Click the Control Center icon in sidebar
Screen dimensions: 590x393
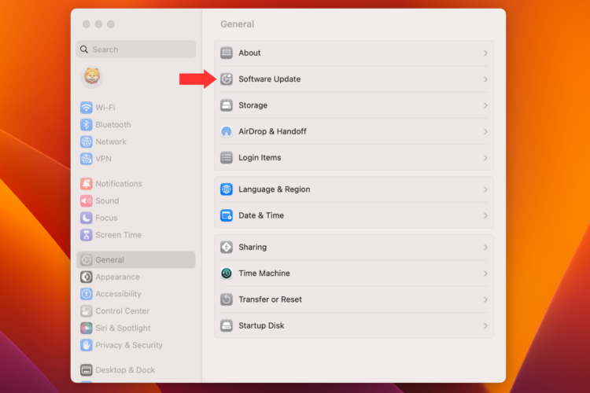point(87,311)
